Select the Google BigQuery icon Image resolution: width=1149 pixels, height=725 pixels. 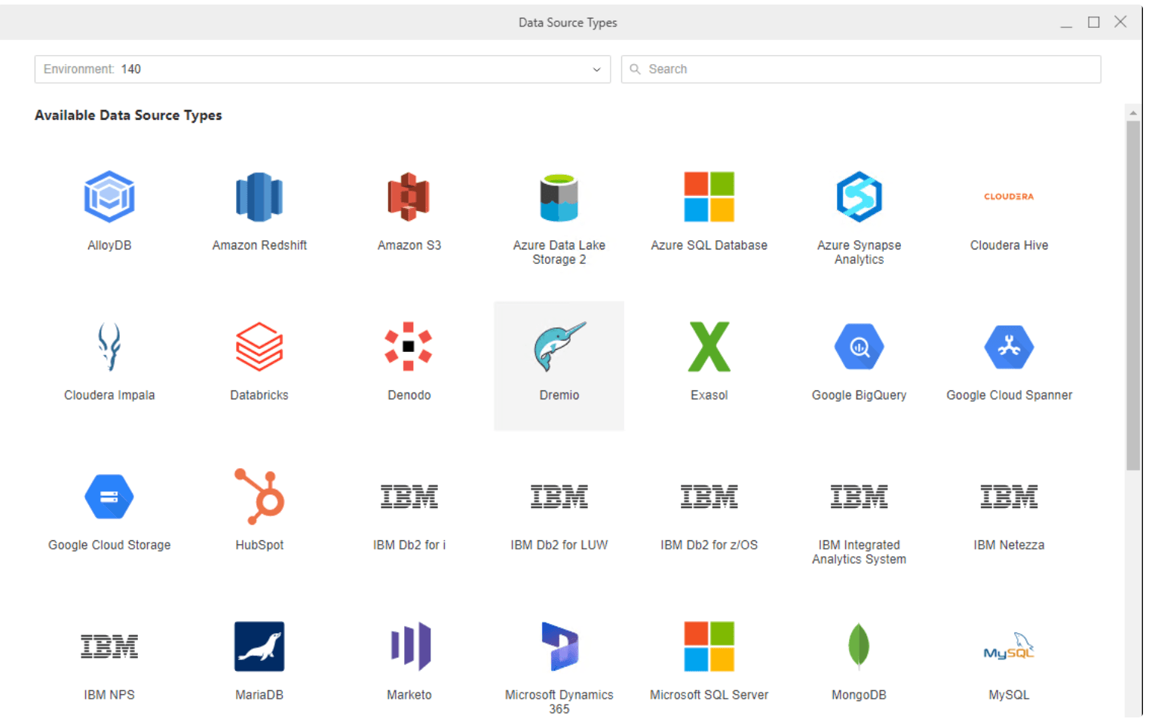[859, 347]
